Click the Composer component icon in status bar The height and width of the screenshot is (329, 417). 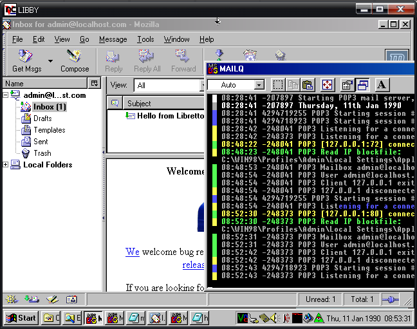point(52,299)
